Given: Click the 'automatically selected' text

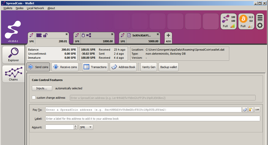Looking at the screenshot, I should point(69,88).
